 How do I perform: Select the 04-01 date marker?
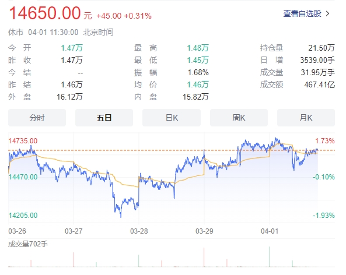[270, 231]
